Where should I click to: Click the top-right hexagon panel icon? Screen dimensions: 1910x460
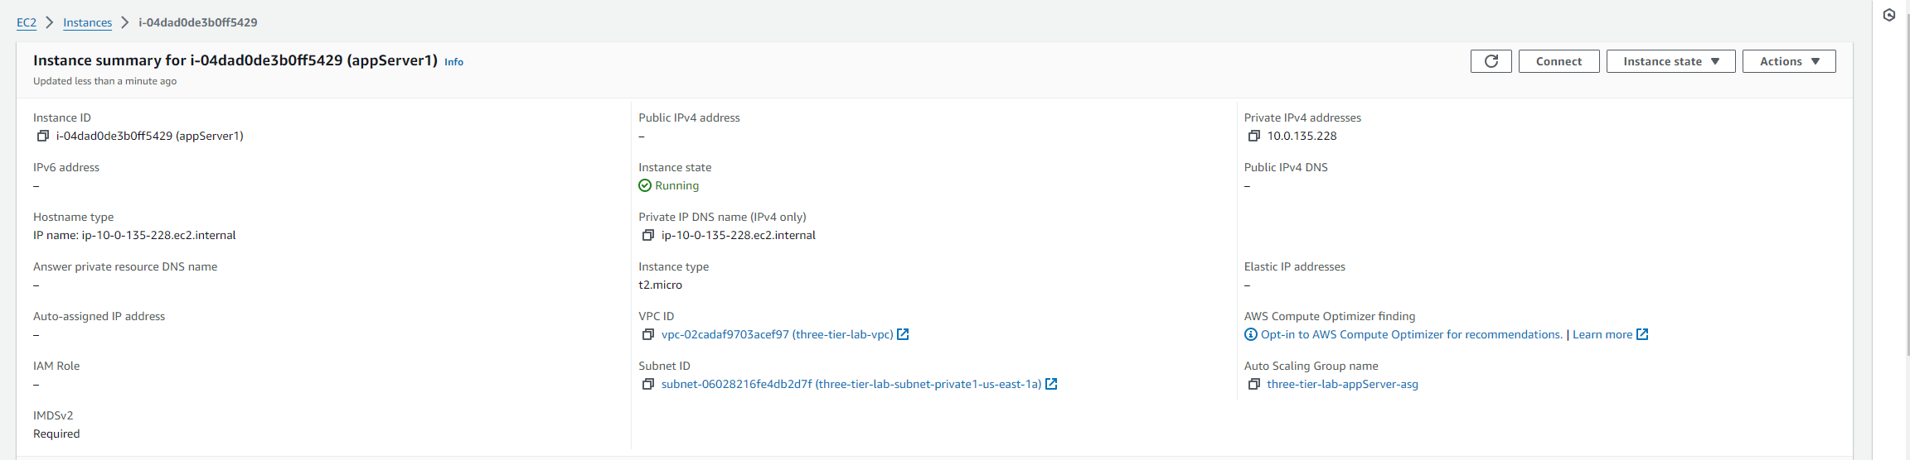coord(1889,15)
